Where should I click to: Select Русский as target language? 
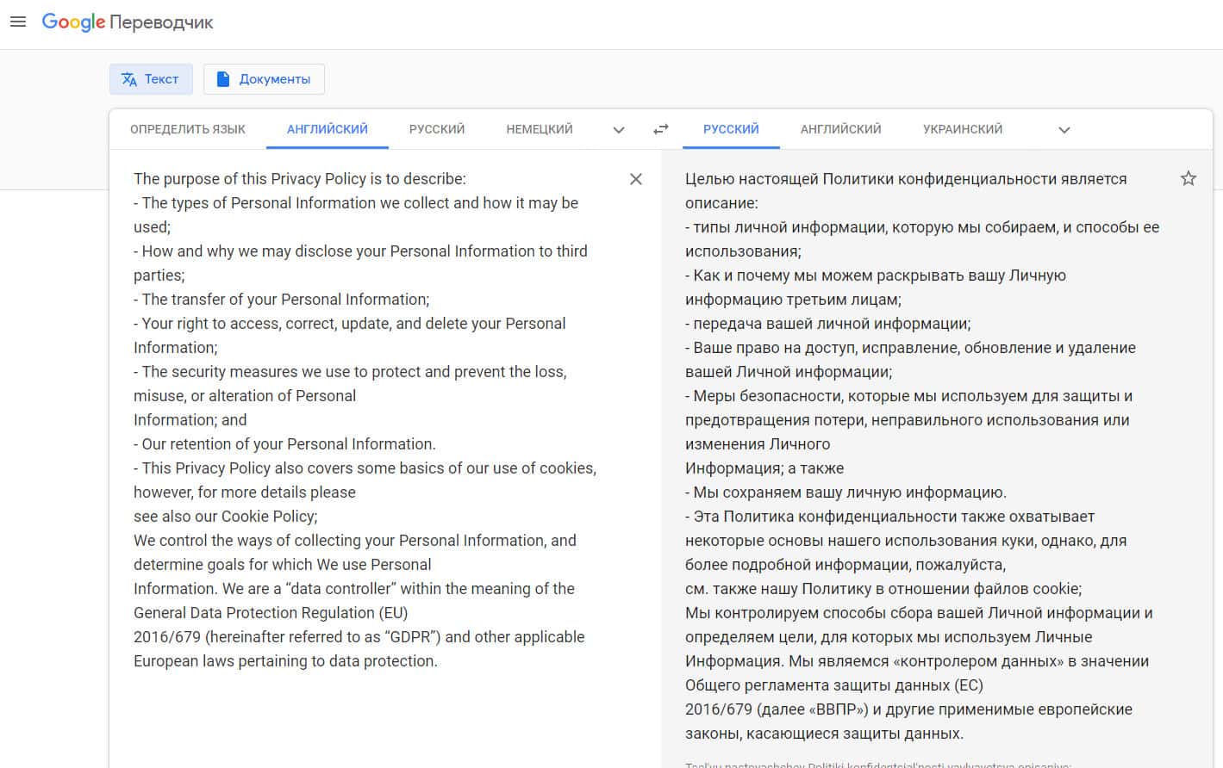point(731,129)
